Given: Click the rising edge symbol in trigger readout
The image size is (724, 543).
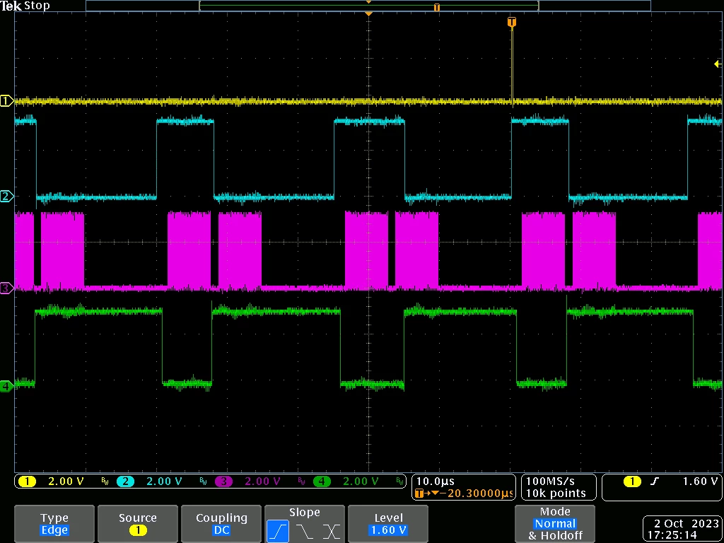Looking at the screenshot, I should pos(654,481).
